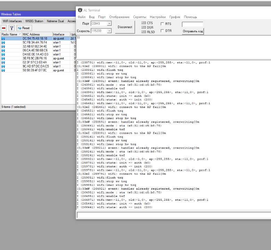This screenshot has width=271, height=250.
Task: Switch to WiFi Interfaces tab
Action: [12, 21]
